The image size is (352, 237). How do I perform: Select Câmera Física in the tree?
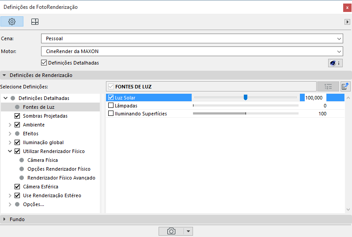42,160
